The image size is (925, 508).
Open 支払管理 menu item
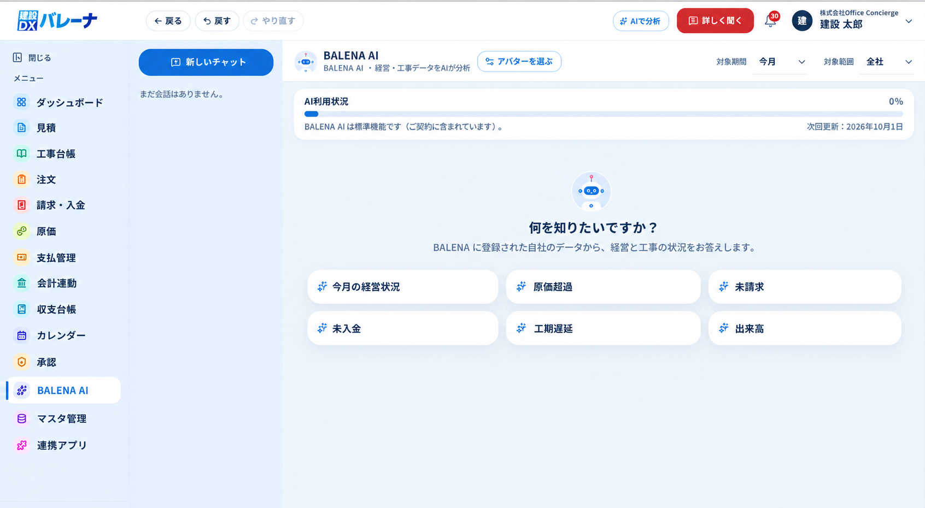click(x=63, y=257)
